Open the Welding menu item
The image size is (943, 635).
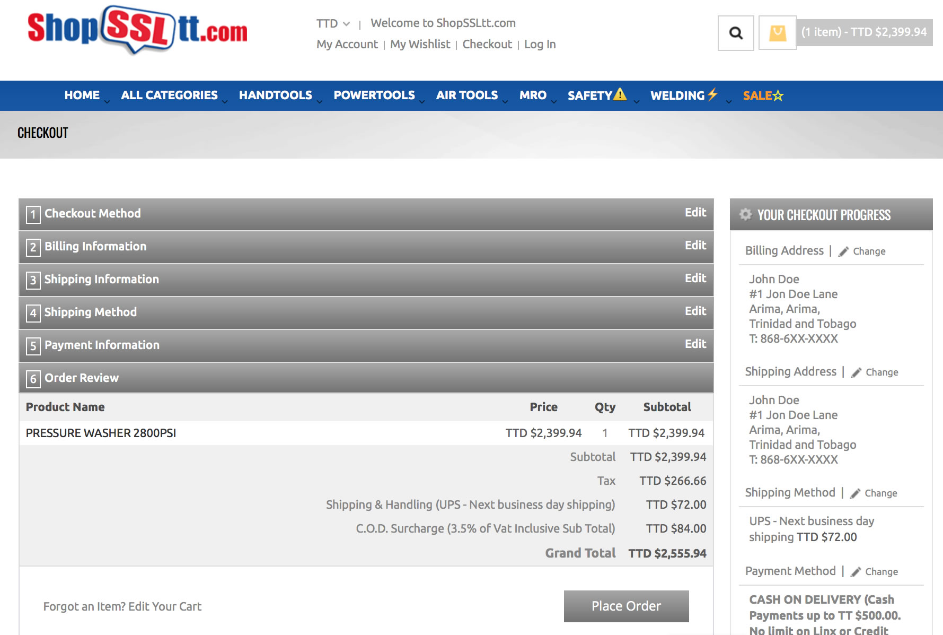point(683,95)
